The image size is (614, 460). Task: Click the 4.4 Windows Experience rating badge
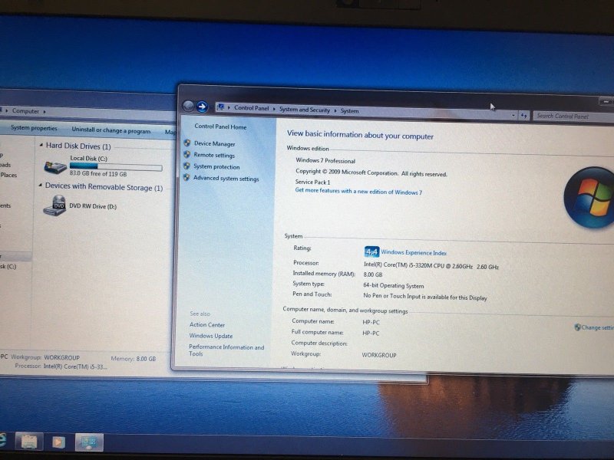tap(371, 251)
